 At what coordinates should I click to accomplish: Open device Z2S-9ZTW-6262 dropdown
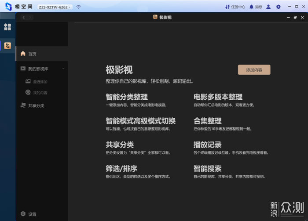coord(55,7)
